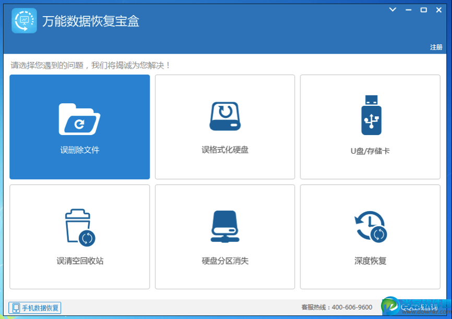Click the phone icon beside 手机数据恢复
The width and height of the screenshot is (452, 319).
16,308
